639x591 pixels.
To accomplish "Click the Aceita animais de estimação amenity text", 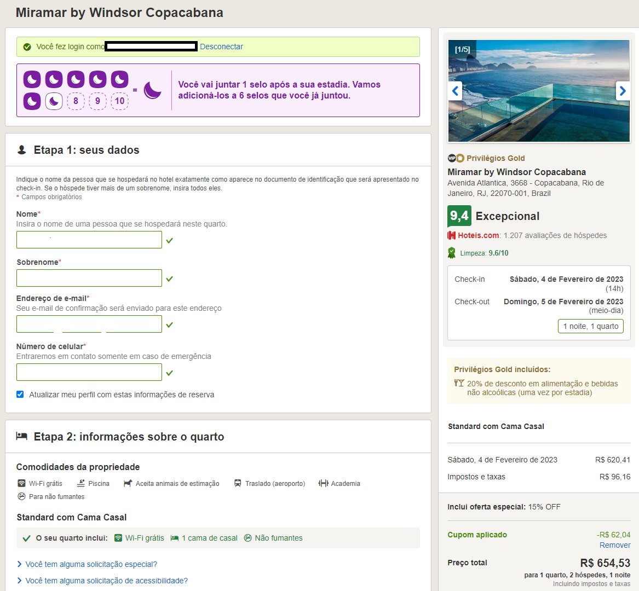I will coord(177,484).
